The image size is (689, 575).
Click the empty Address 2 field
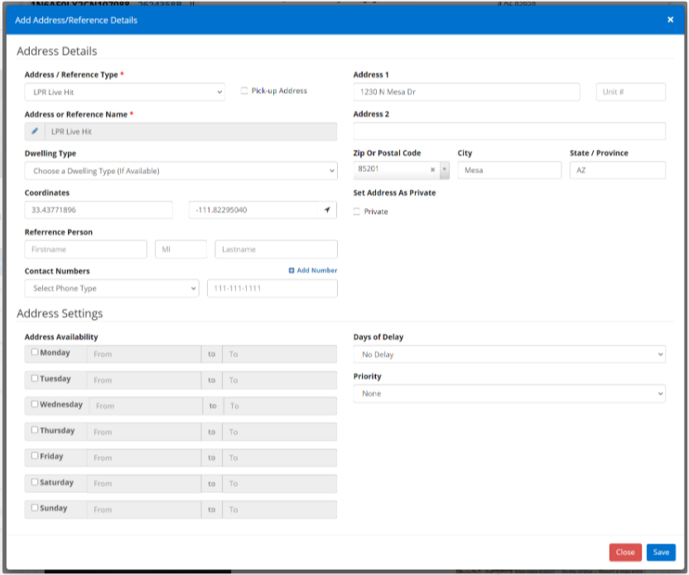pos(509,131)
